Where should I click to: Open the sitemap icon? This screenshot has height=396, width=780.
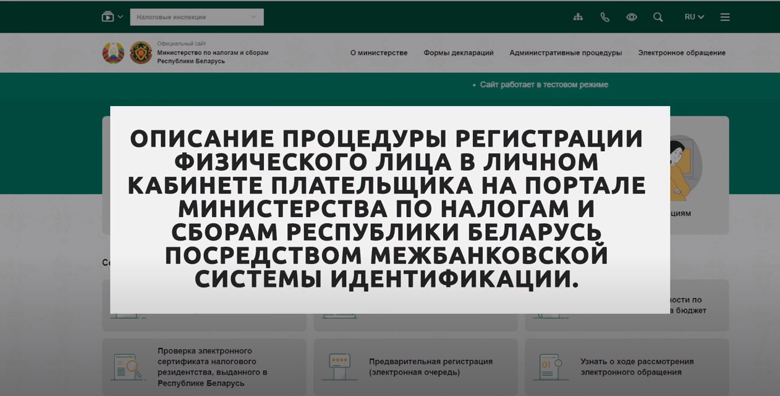coord(578,17)
